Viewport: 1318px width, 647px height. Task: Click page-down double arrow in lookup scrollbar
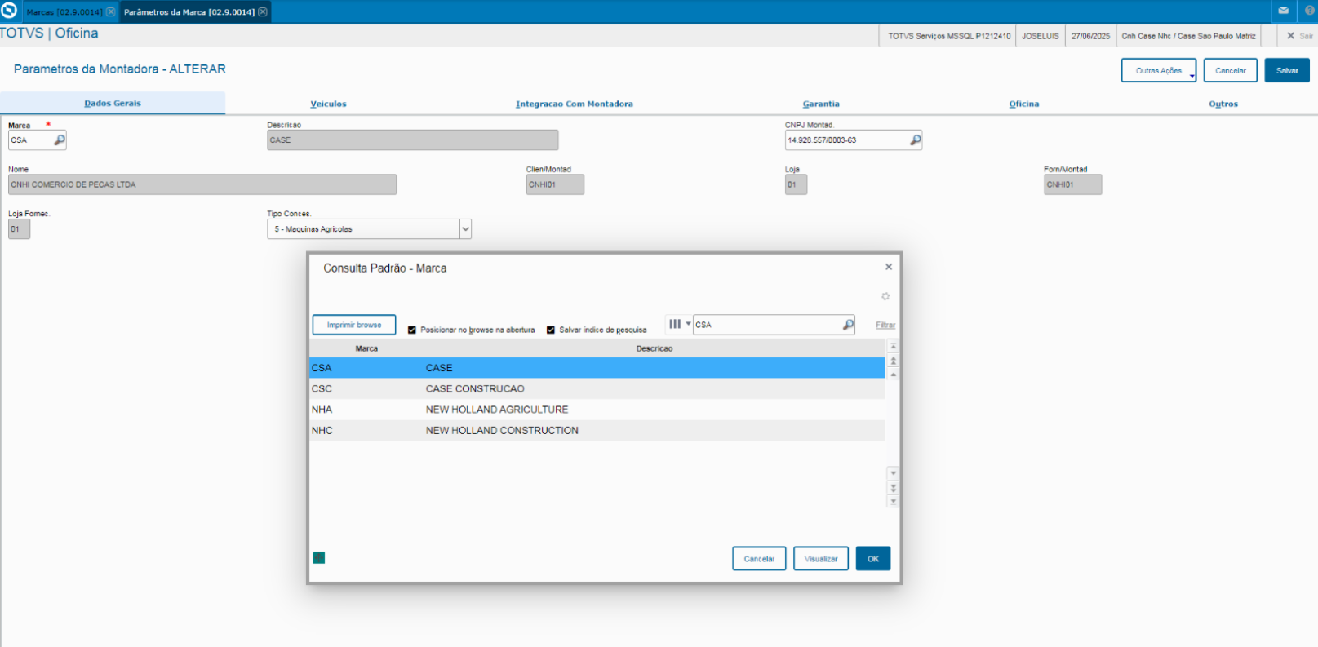coord(894,488)
